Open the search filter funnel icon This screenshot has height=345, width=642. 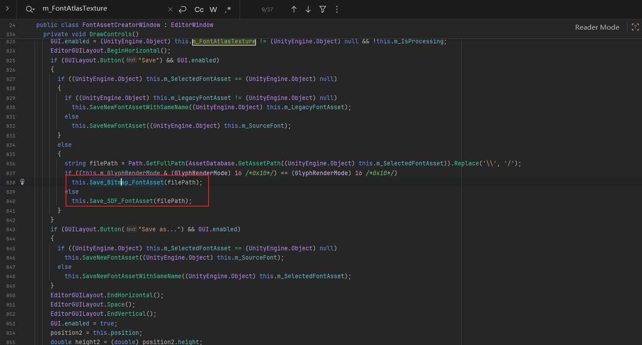pyautogui.click(x=322, y=9)
